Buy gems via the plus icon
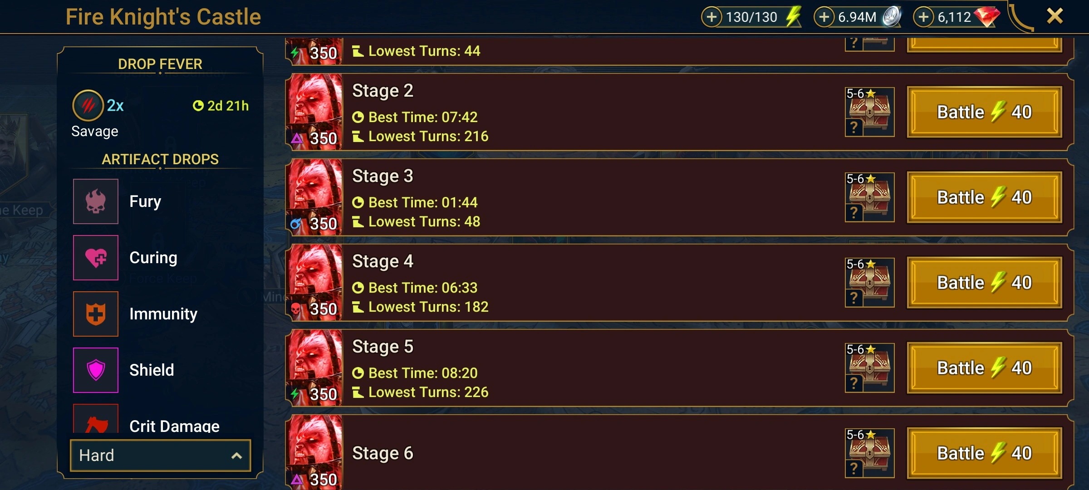 (x=924, y=17)
